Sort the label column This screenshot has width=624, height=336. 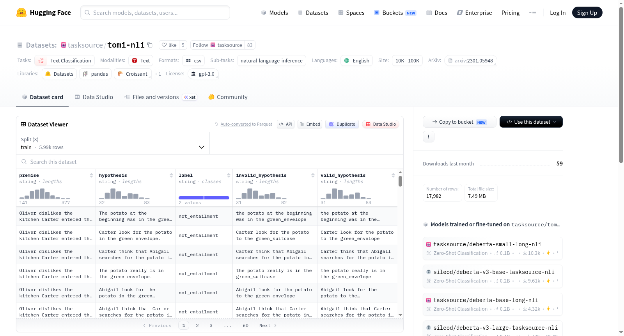pos(229,175)
